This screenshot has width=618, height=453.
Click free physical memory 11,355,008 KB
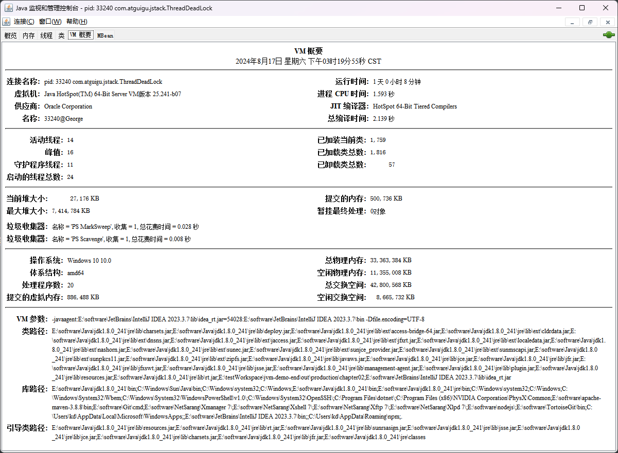391,273
